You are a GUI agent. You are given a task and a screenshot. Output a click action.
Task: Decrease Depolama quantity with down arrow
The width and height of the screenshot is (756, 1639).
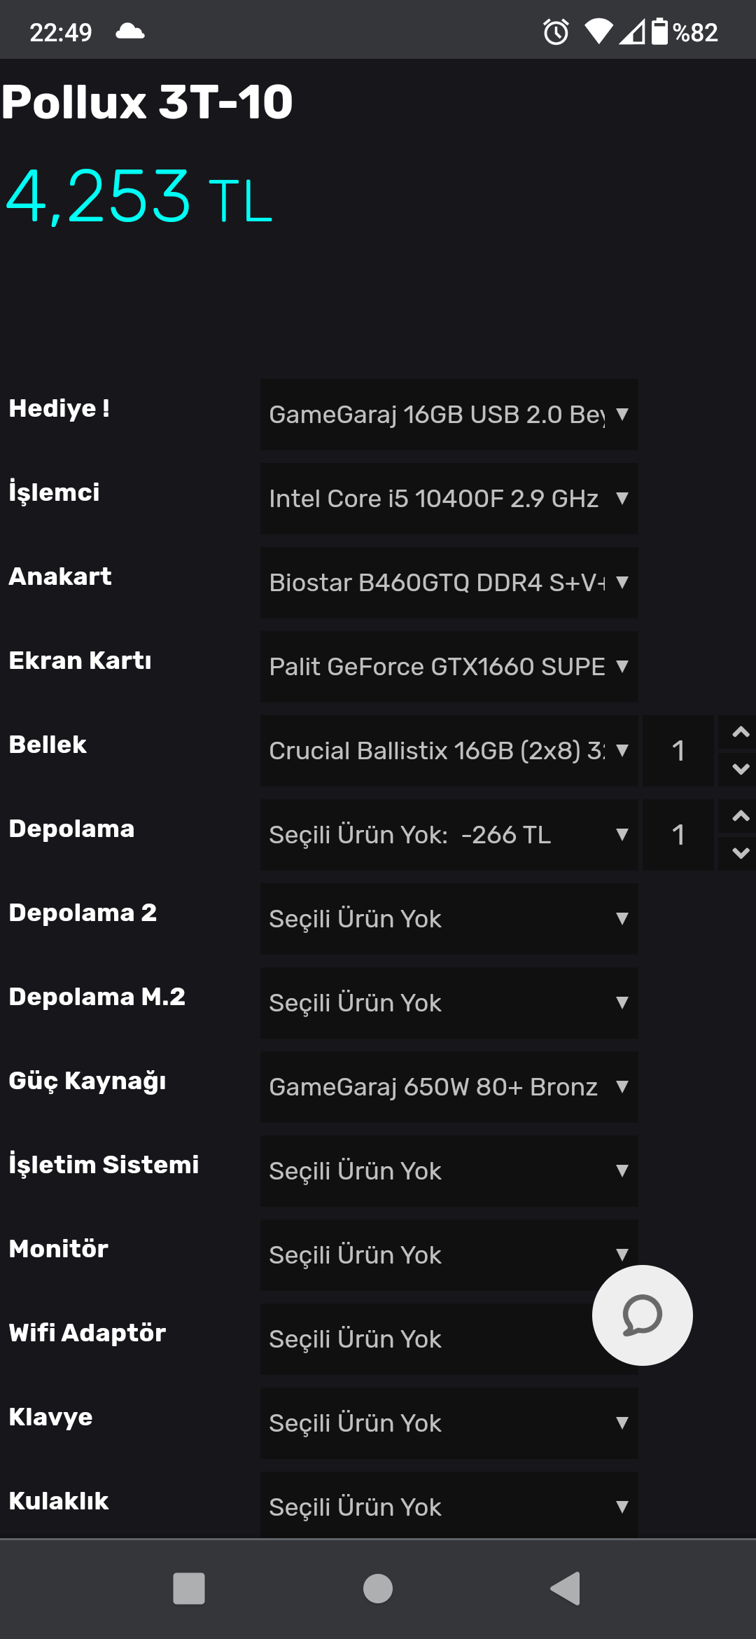pos(740,853)
